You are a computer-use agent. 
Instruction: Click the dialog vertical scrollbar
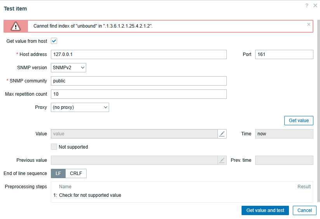click(318, 117)
